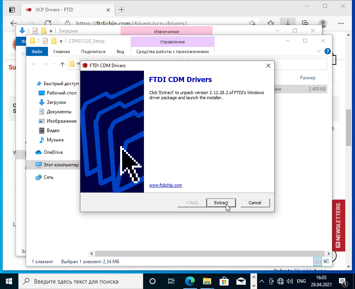Click horizontal scrollbar right arrow
Image resolution: width=355 pixels, height=289 pixels.
(328, 253)
